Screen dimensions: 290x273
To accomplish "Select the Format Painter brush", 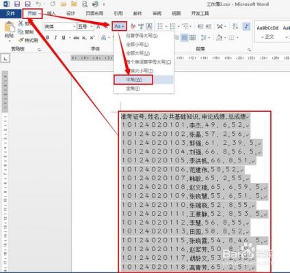I will [21, 40].
